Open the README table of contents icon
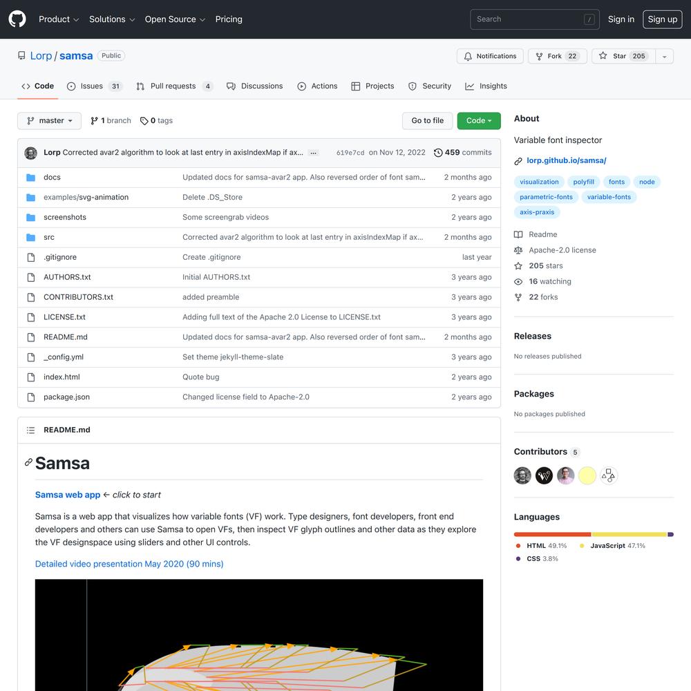 tap(30, 430)
